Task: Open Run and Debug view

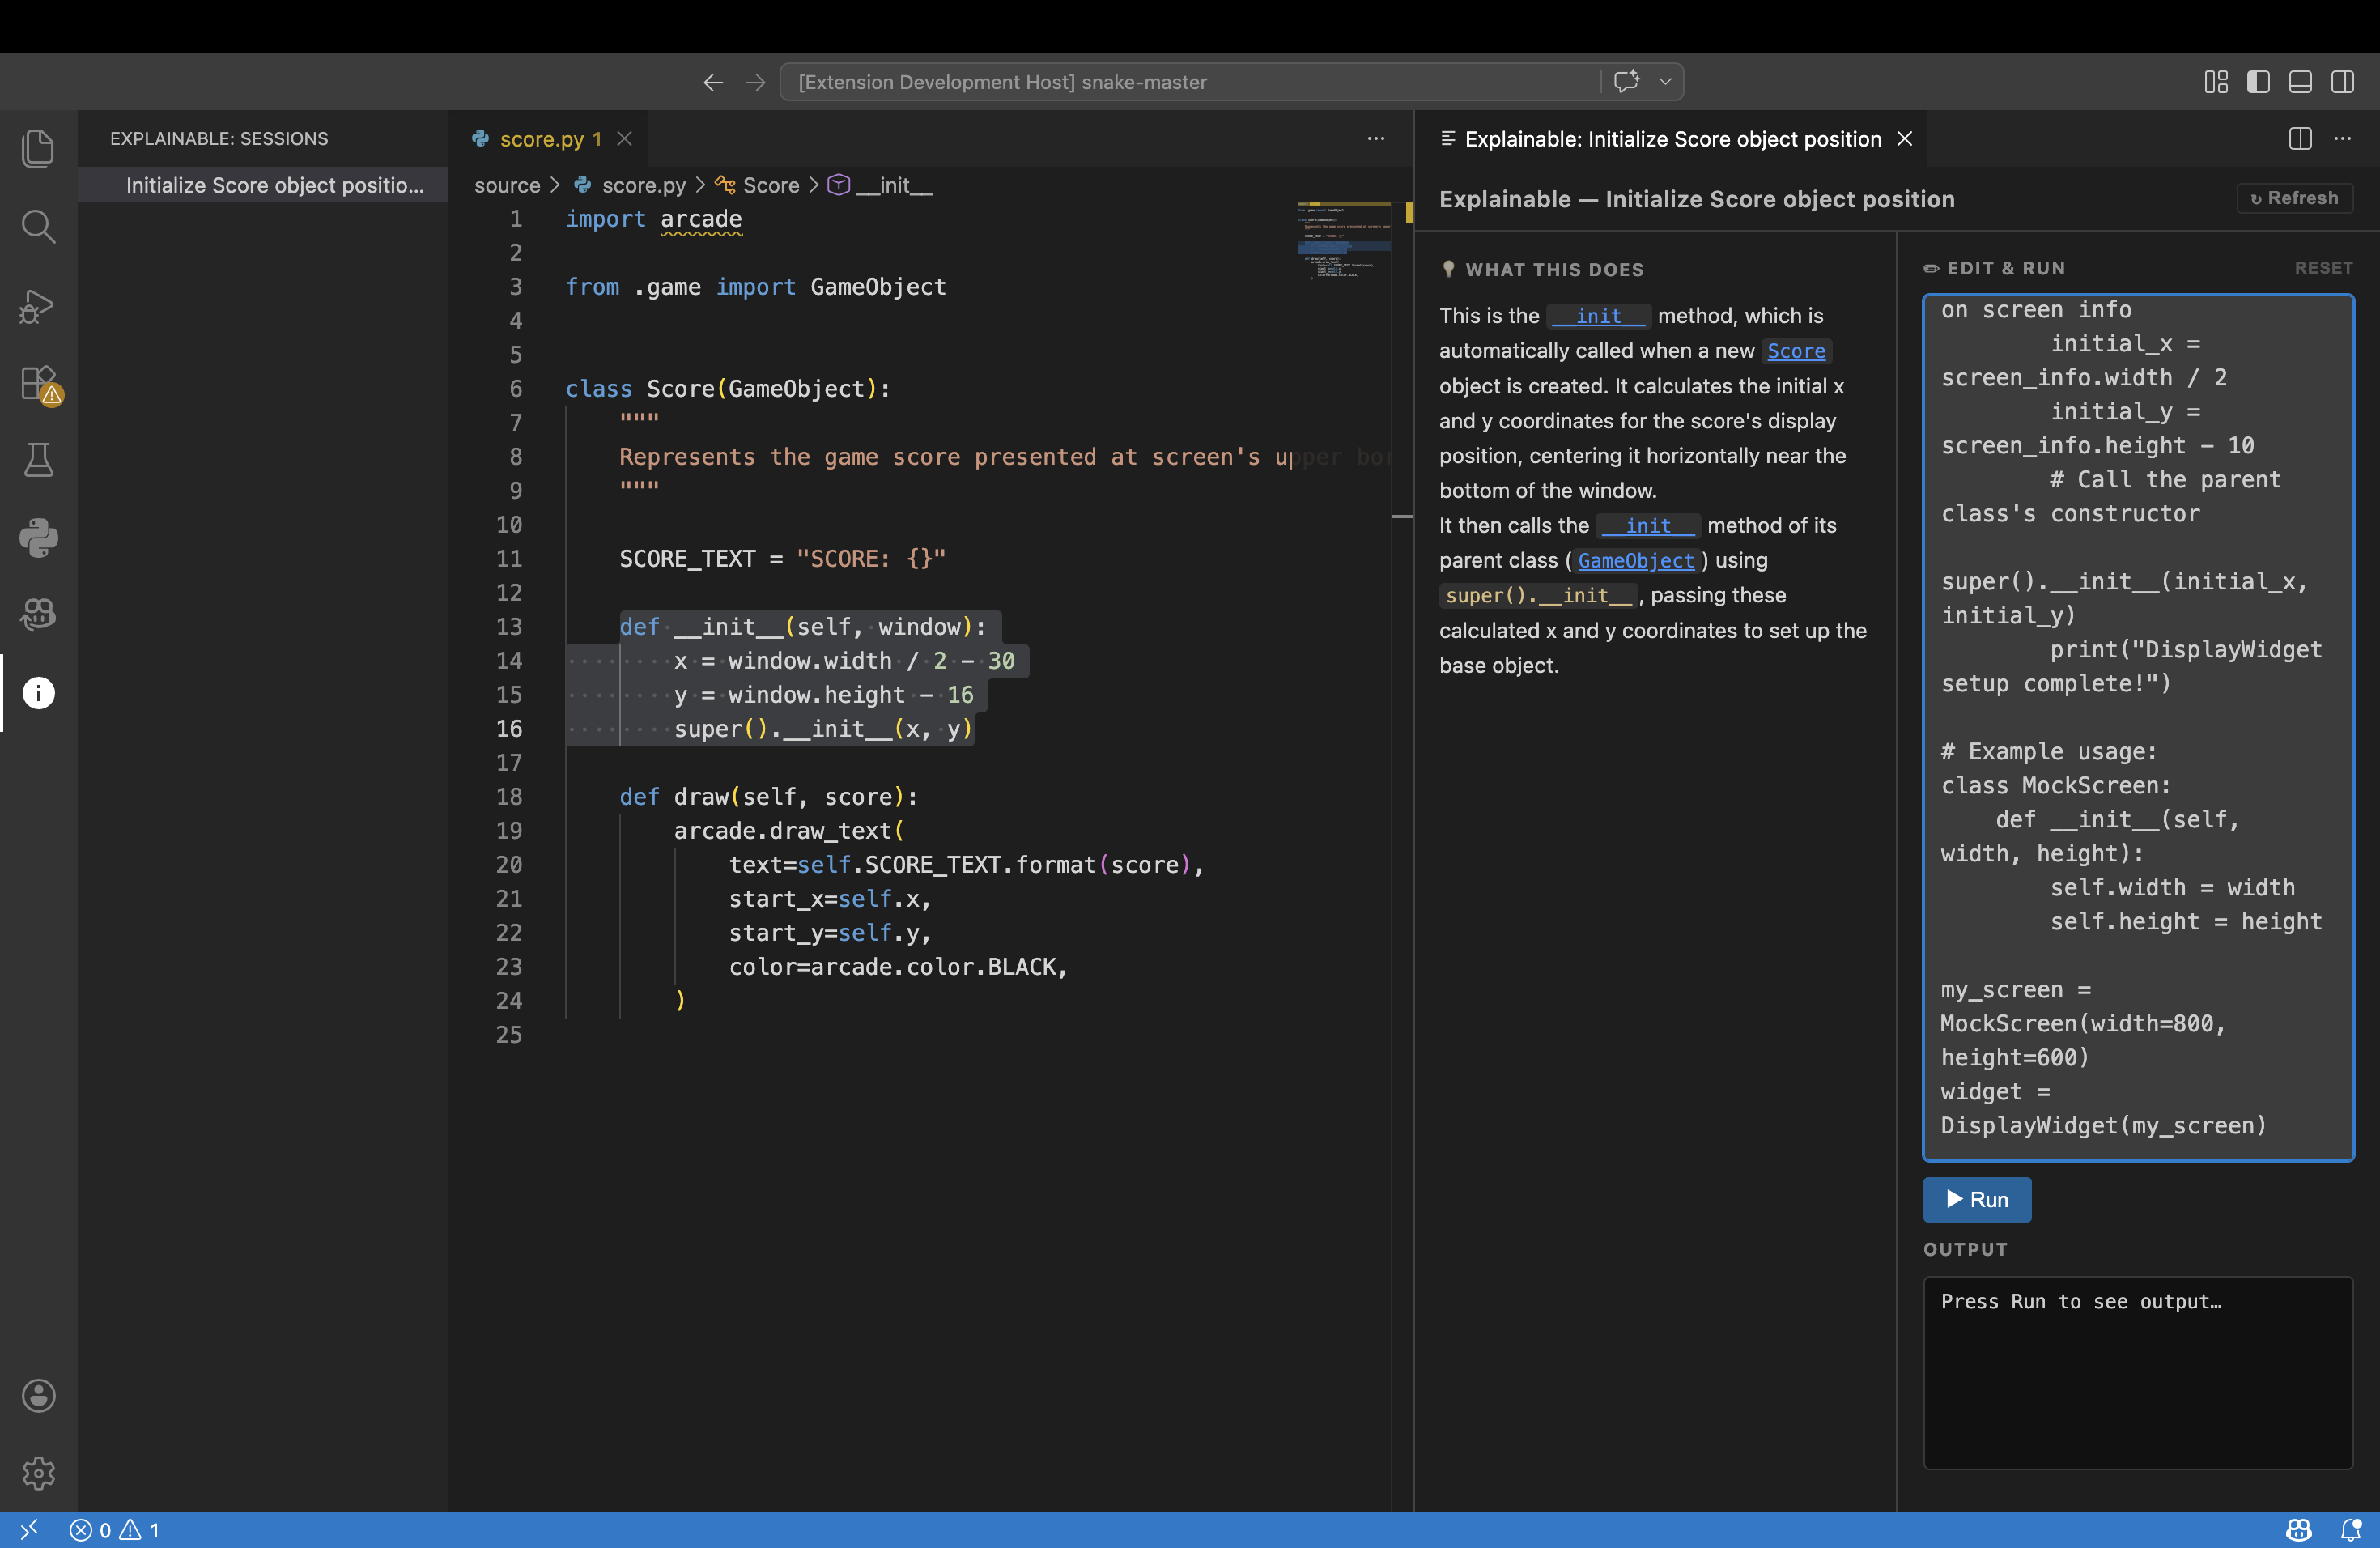Action: pyautogui.click(x=38, y=305)
